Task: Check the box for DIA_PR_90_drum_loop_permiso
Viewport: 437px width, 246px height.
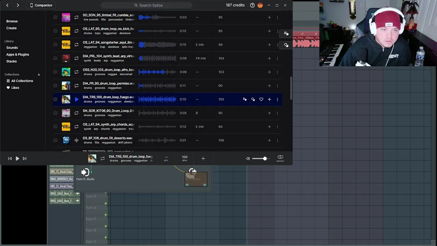Action: [55, 85]
